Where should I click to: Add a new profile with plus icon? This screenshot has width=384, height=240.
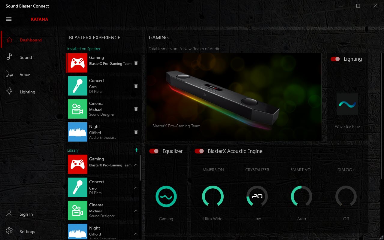click(137, 150)
